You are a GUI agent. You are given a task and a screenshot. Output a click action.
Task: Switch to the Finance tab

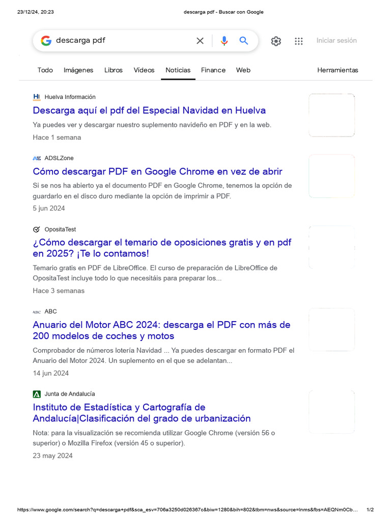pos(213,70)
